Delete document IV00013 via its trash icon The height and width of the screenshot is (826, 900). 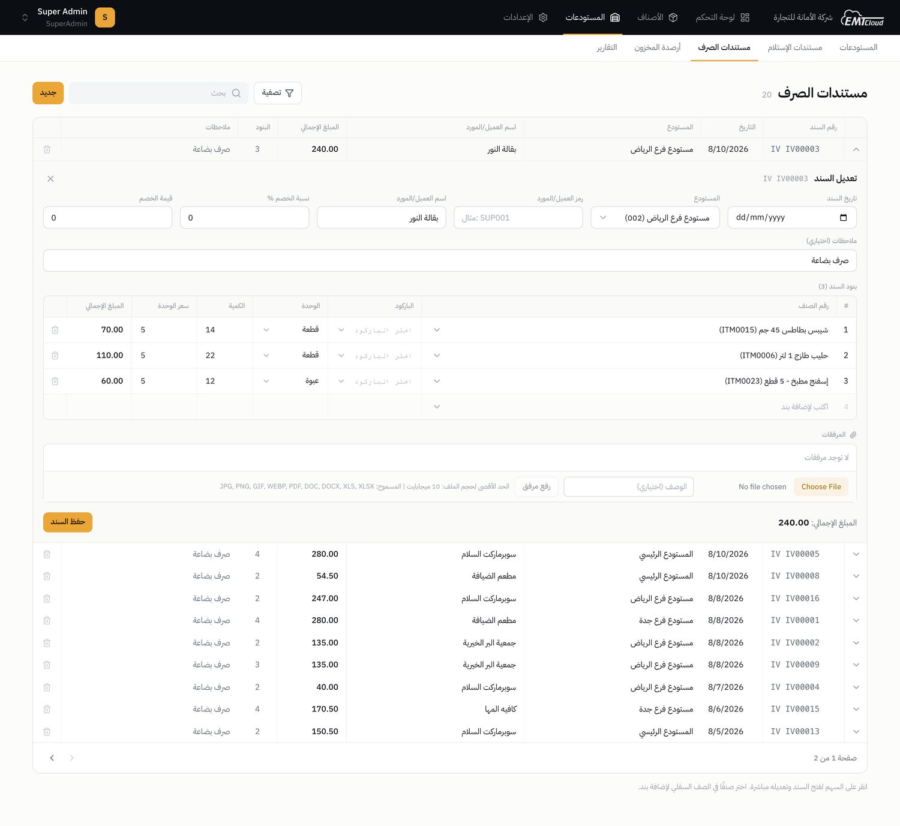coord(47,732)
